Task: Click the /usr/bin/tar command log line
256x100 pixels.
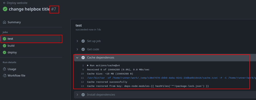Action: (x=171, y=78)
